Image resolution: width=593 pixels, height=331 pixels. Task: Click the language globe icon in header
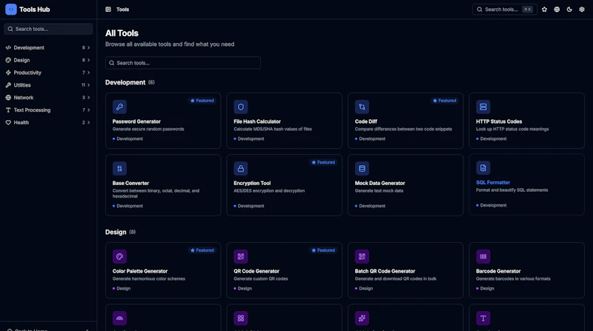point(557,10)
